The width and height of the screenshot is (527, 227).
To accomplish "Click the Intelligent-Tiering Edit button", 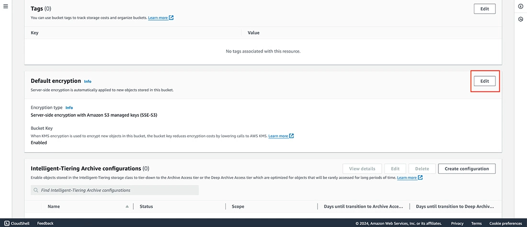I will [395, 169].
